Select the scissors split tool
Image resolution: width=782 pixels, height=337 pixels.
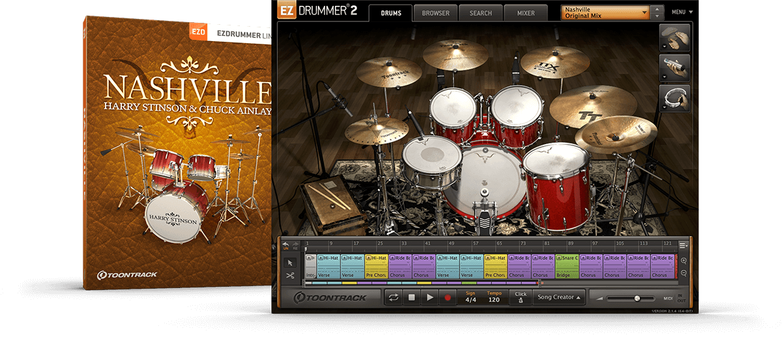pos(291,275)
